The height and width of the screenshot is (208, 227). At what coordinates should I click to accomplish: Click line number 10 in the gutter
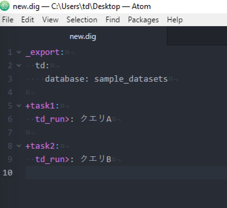8,173
